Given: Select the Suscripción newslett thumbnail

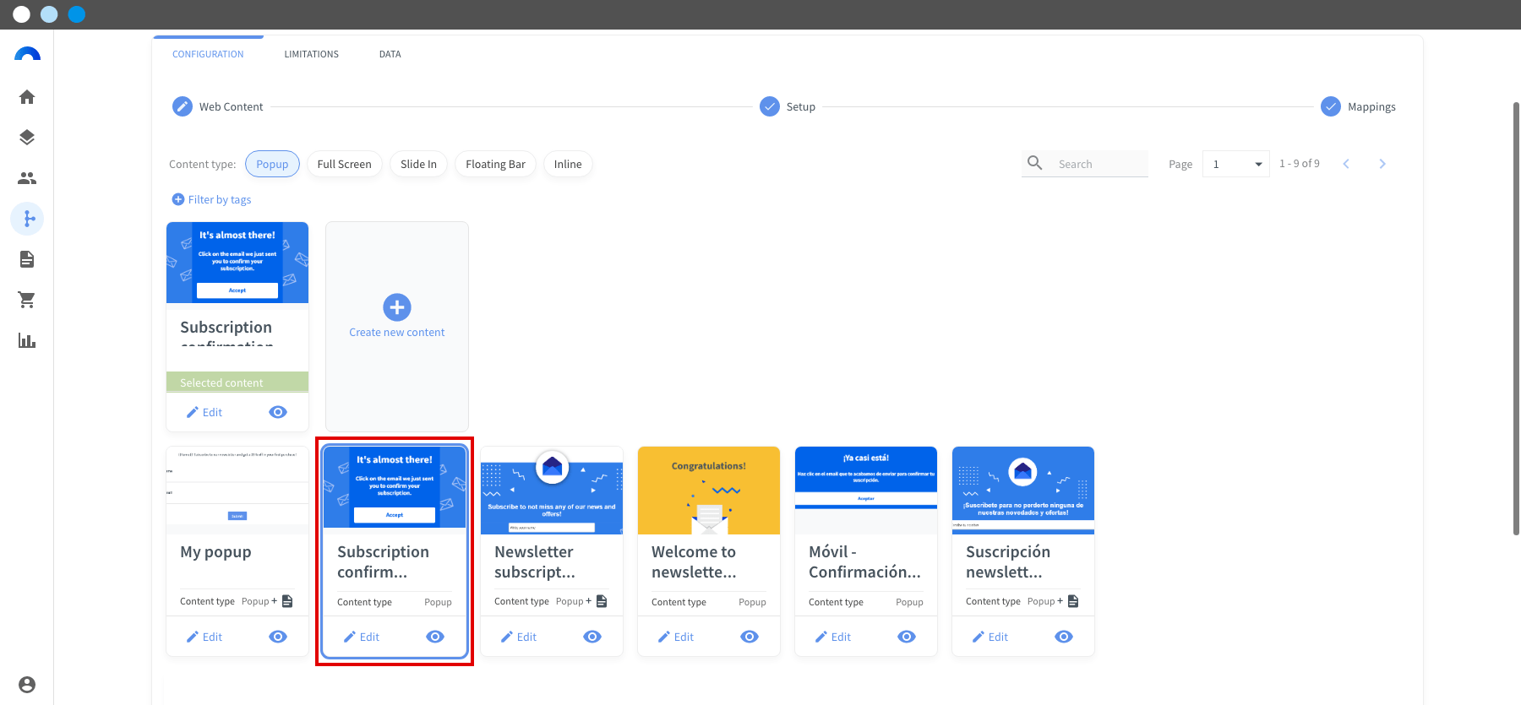Looking at the screenshot, I should (1023, 491).
